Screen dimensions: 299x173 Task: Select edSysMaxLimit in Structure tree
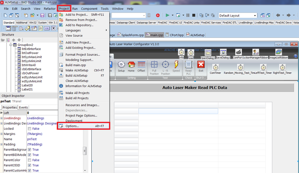32,77
